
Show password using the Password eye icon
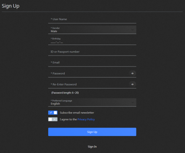(132, 74)
